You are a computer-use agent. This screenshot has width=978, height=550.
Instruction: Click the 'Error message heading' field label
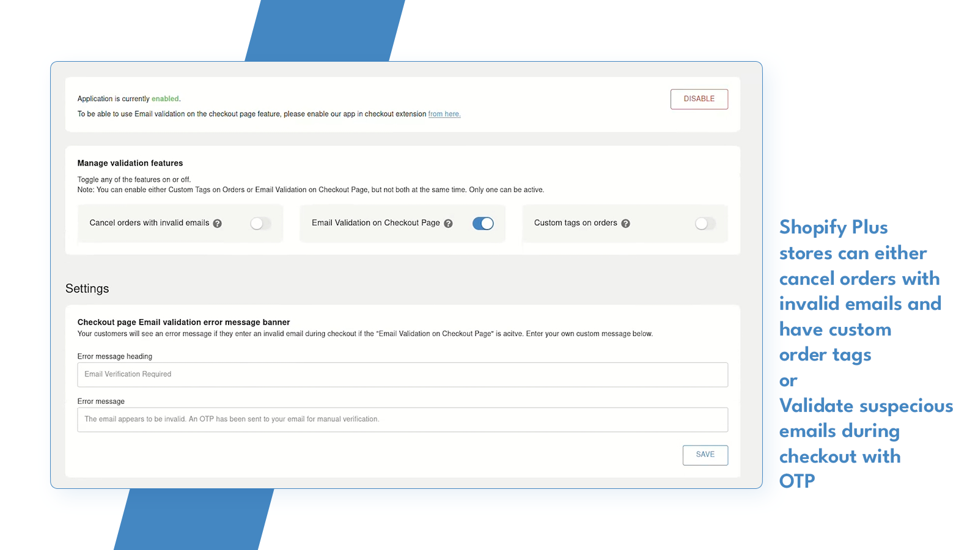tap(115, 356)
